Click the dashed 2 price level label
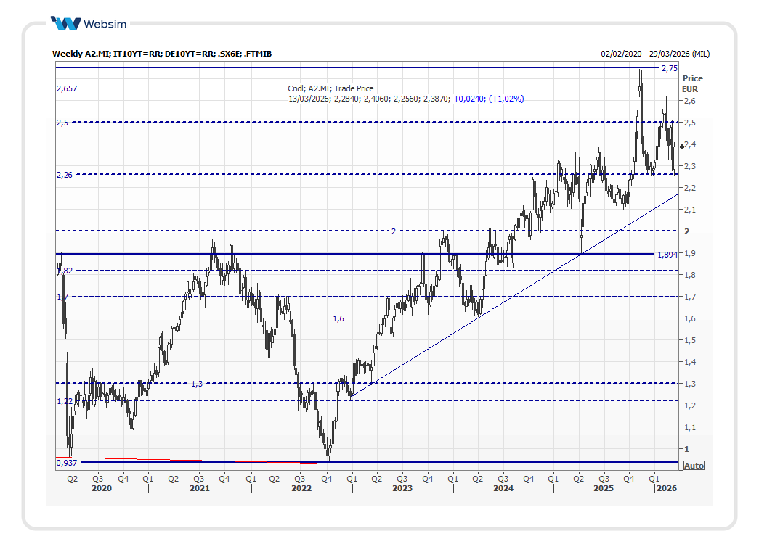Image resolution: width=759 pixels, height=552 pixels. [393, 231]
